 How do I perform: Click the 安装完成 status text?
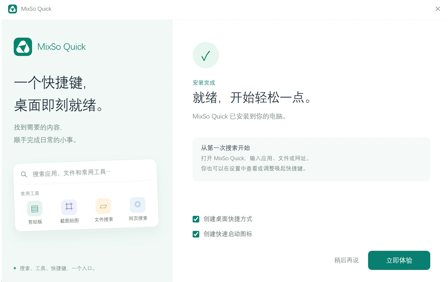click(204, 83)
